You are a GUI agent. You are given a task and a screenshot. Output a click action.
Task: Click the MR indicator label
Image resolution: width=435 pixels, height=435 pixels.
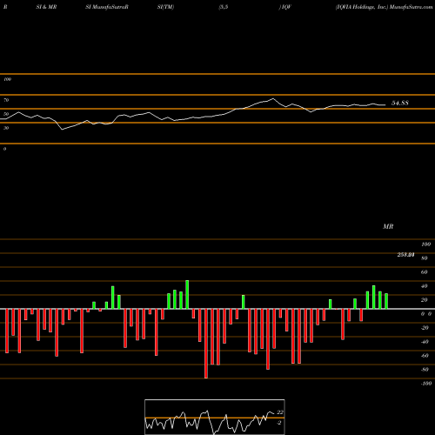(388, 226)
